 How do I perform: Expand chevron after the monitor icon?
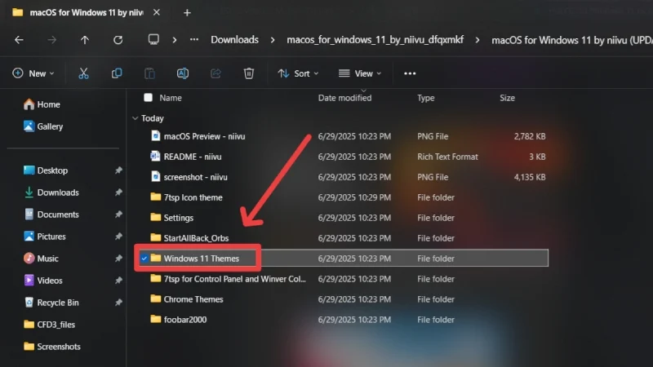tap(175, 40)
